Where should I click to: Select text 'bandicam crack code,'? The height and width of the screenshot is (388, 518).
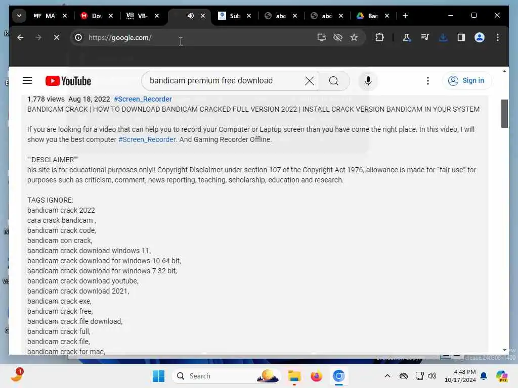(x=62, y=230)
